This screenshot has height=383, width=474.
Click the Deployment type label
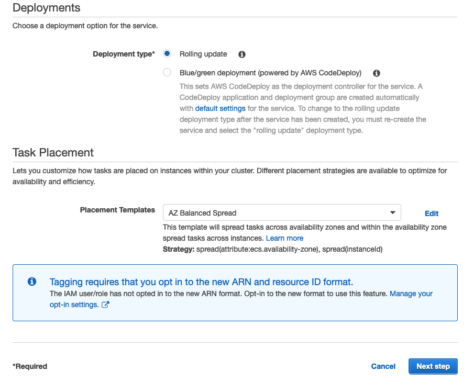point(124,54)
